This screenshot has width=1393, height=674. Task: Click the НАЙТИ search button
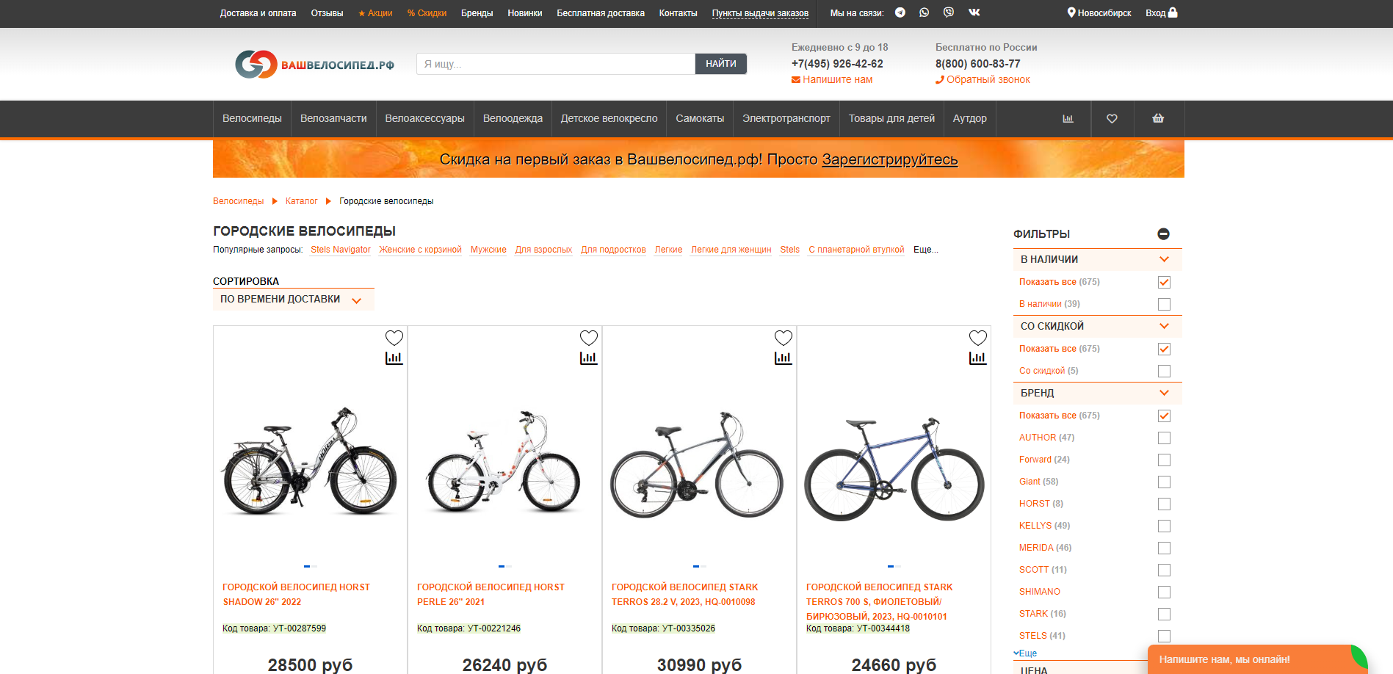[721, 64]
